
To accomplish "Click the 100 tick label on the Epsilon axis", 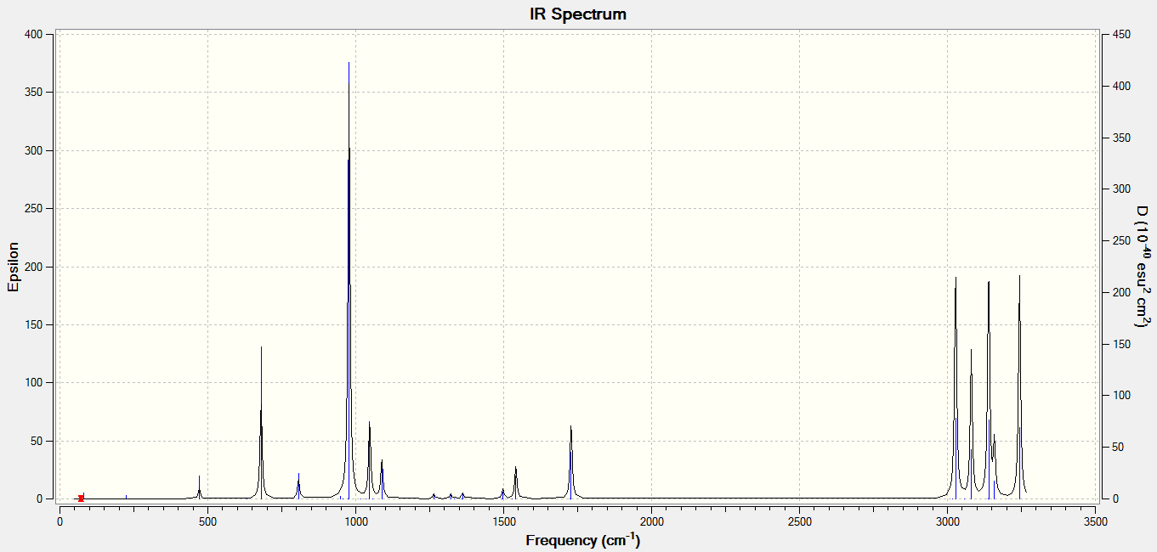I will [x=32, y=383].
